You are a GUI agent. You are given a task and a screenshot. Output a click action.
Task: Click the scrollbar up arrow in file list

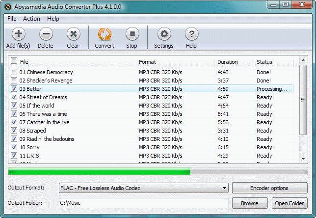[303, 60]
